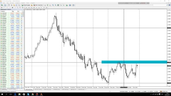
Task: Tile chart windows icon
Action: (58, 5)
